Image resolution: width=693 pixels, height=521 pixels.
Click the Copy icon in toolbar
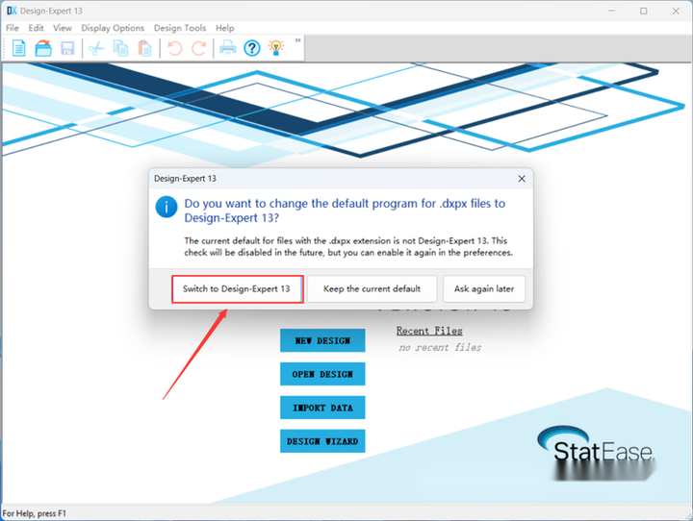[x=120, y=48]
